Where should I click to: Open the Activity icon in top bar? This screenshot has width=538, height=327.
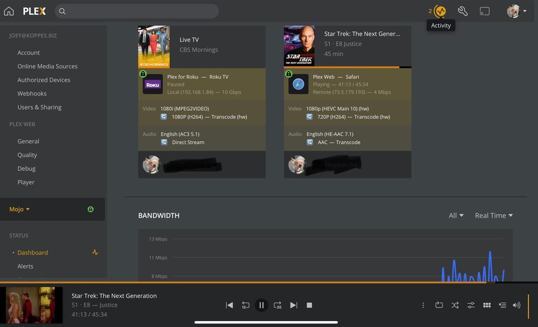(440, 11)
